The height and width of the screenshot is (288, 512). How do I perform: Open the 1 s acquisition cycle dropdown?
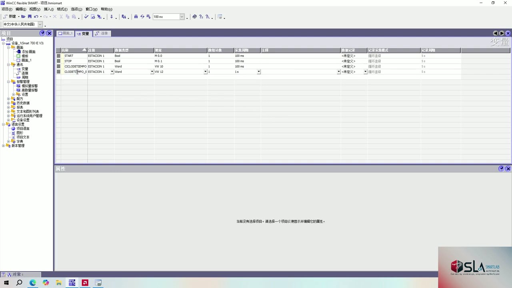tap(258, 72)
